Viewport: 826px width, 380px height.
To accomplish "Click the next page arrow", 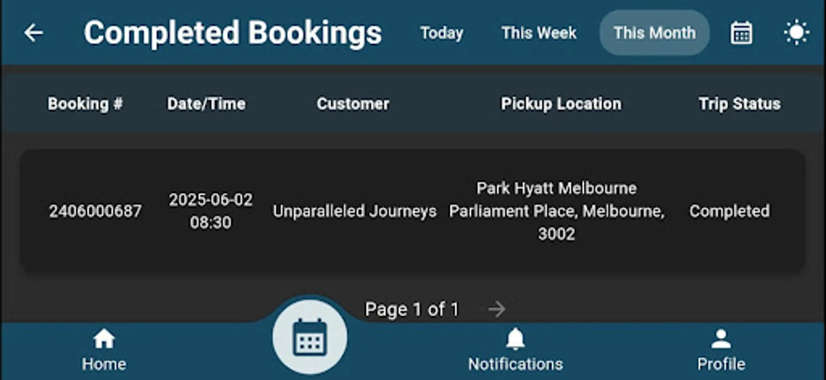I will click(x=497, y=309).
